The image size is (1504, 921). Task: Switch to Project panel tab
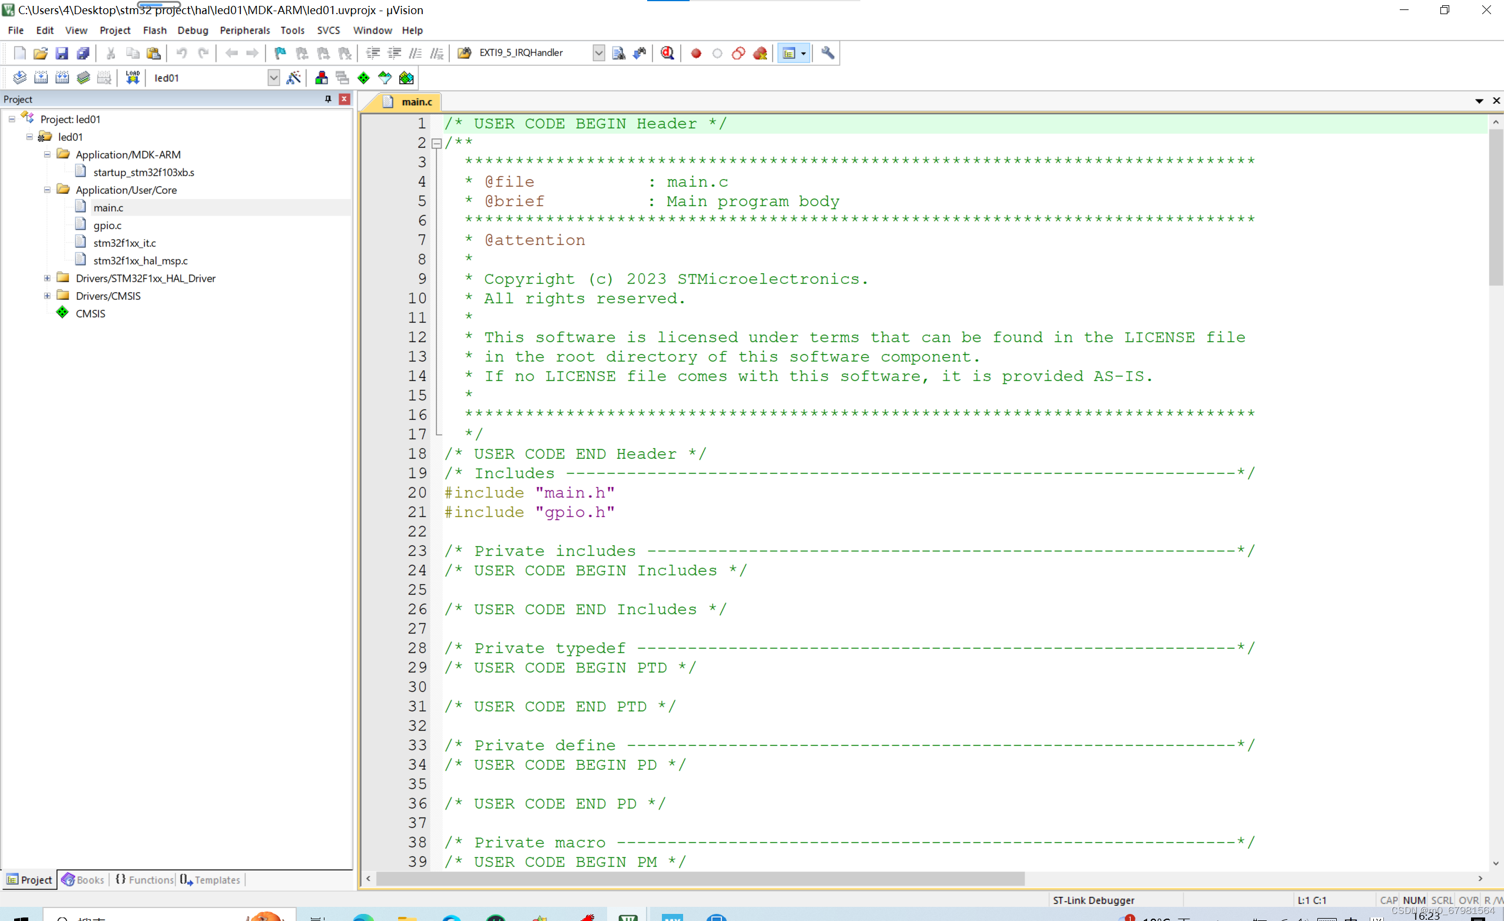pos(29,880)
